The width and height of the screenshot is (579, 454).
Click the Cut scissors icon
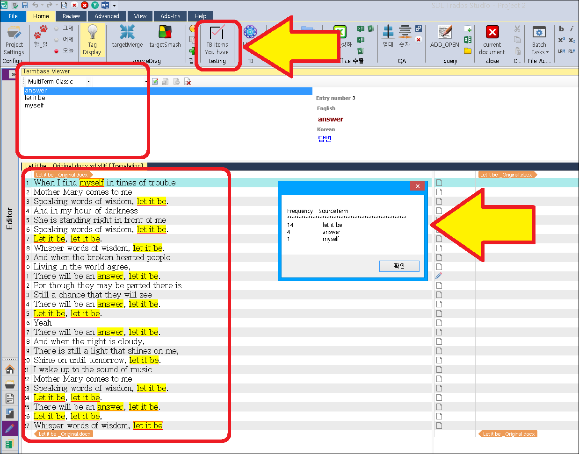[517, 29]
